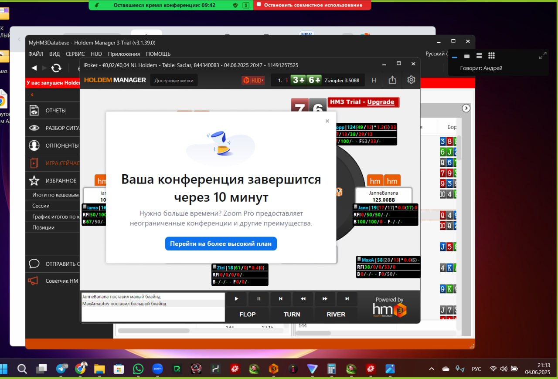This screenshot has height=379, width=558.
Task: Click the shield security icon in the Zoom bar
Action: point(235,5)
